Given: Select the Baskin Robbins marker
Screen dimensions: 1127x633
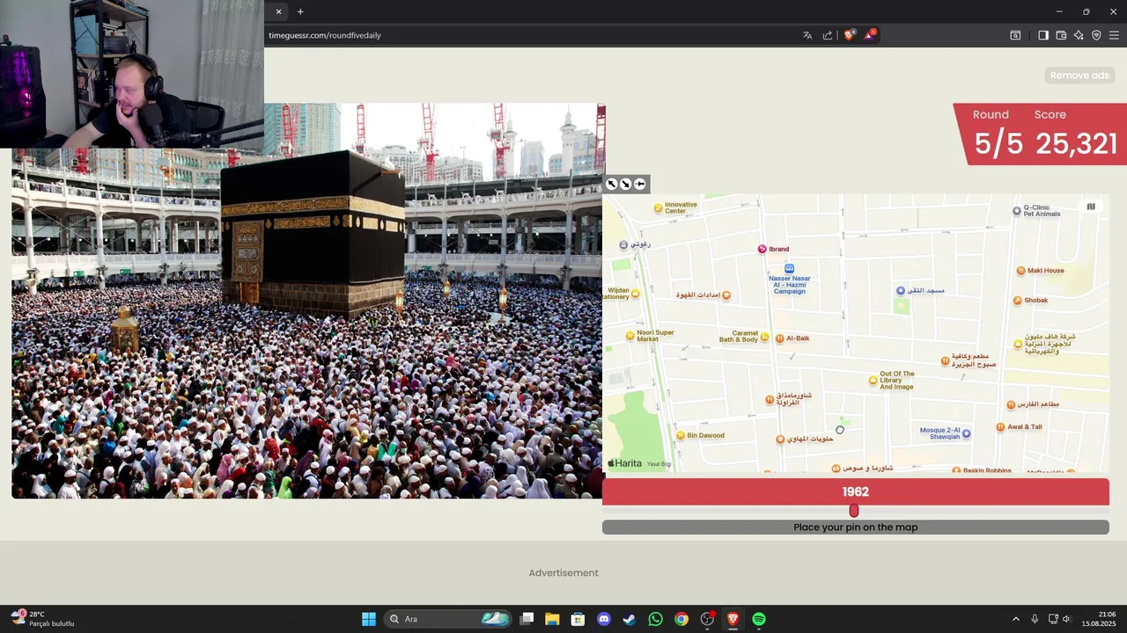Looking at the screenshot, I should point(956,470).
